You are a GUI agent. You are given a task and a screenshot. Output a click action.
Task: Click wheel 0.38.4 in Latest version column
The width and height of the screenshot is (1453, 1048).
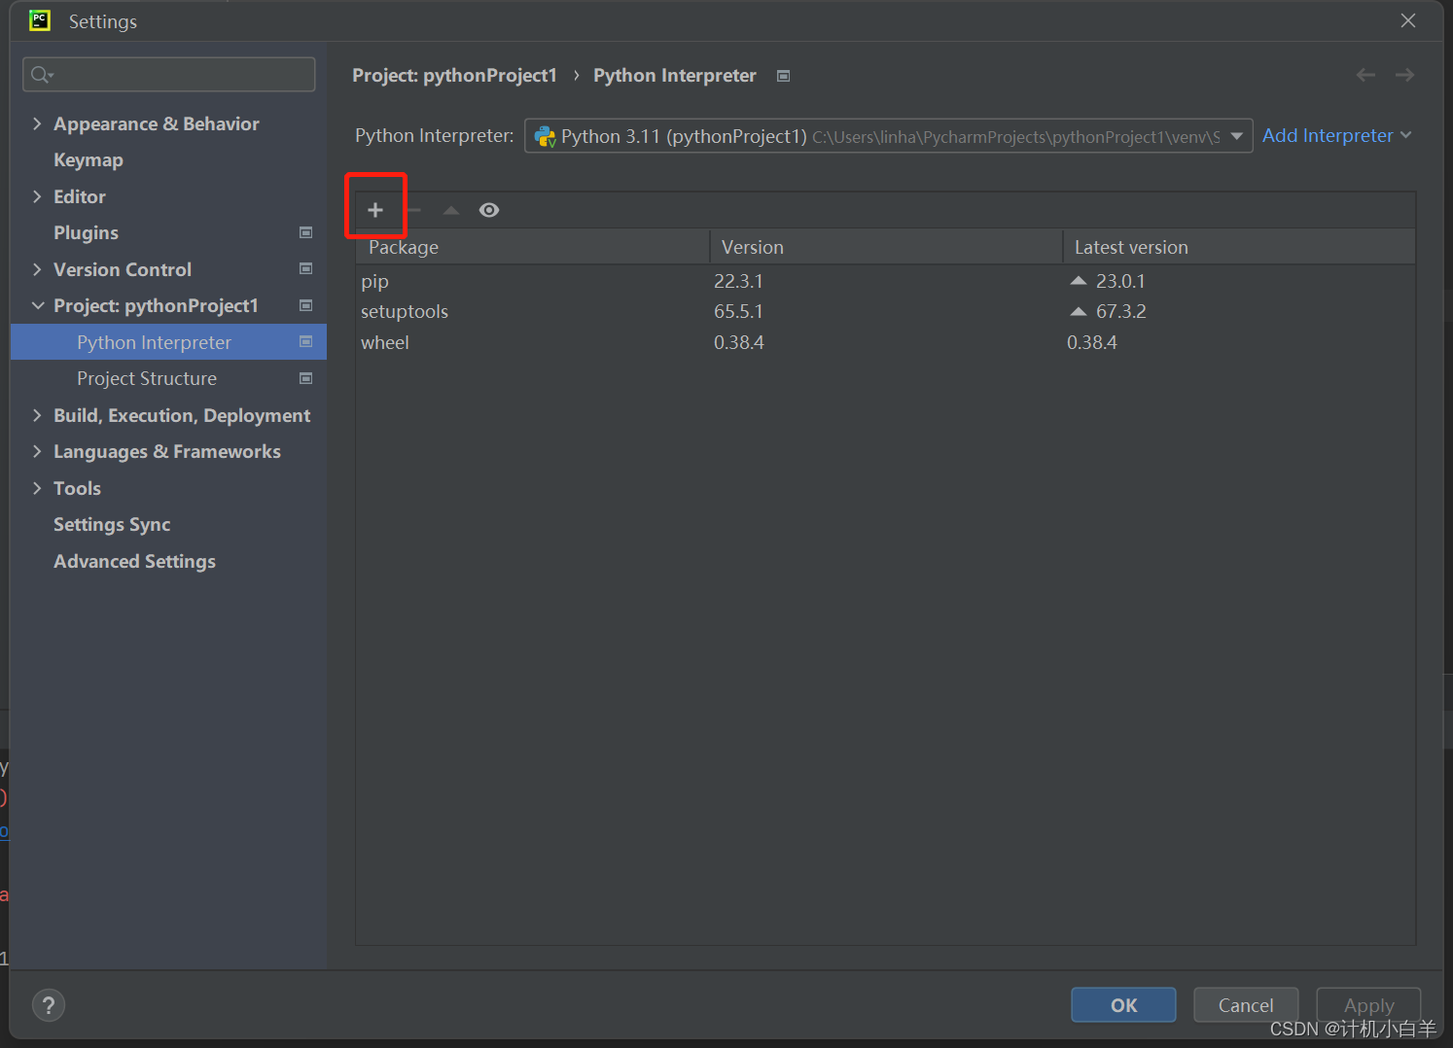point(1092,342)
